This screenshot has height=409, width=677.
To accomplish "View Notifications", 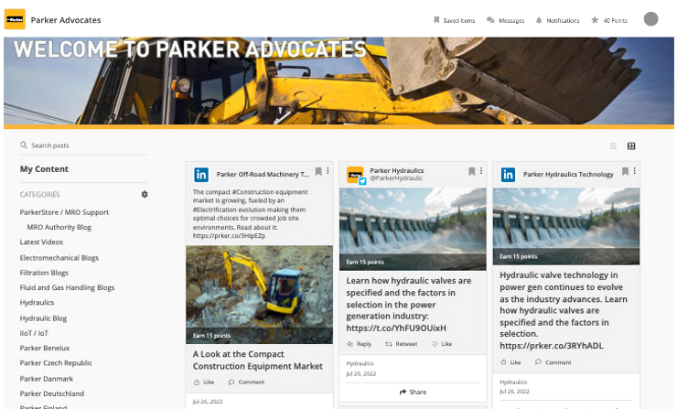I will 557,20.
